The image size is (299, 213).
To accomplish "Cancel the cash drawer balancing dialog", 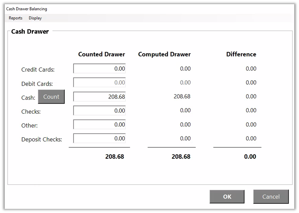I will (271, 197).
